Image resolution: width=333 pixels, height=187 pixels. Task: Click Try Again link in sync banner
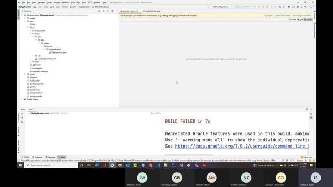click(268, 16)
